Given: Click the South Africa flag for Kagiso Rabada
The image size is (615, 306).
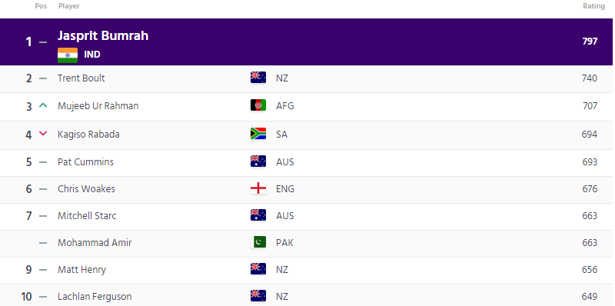Looking at the screenshot, I should (258, 134).
